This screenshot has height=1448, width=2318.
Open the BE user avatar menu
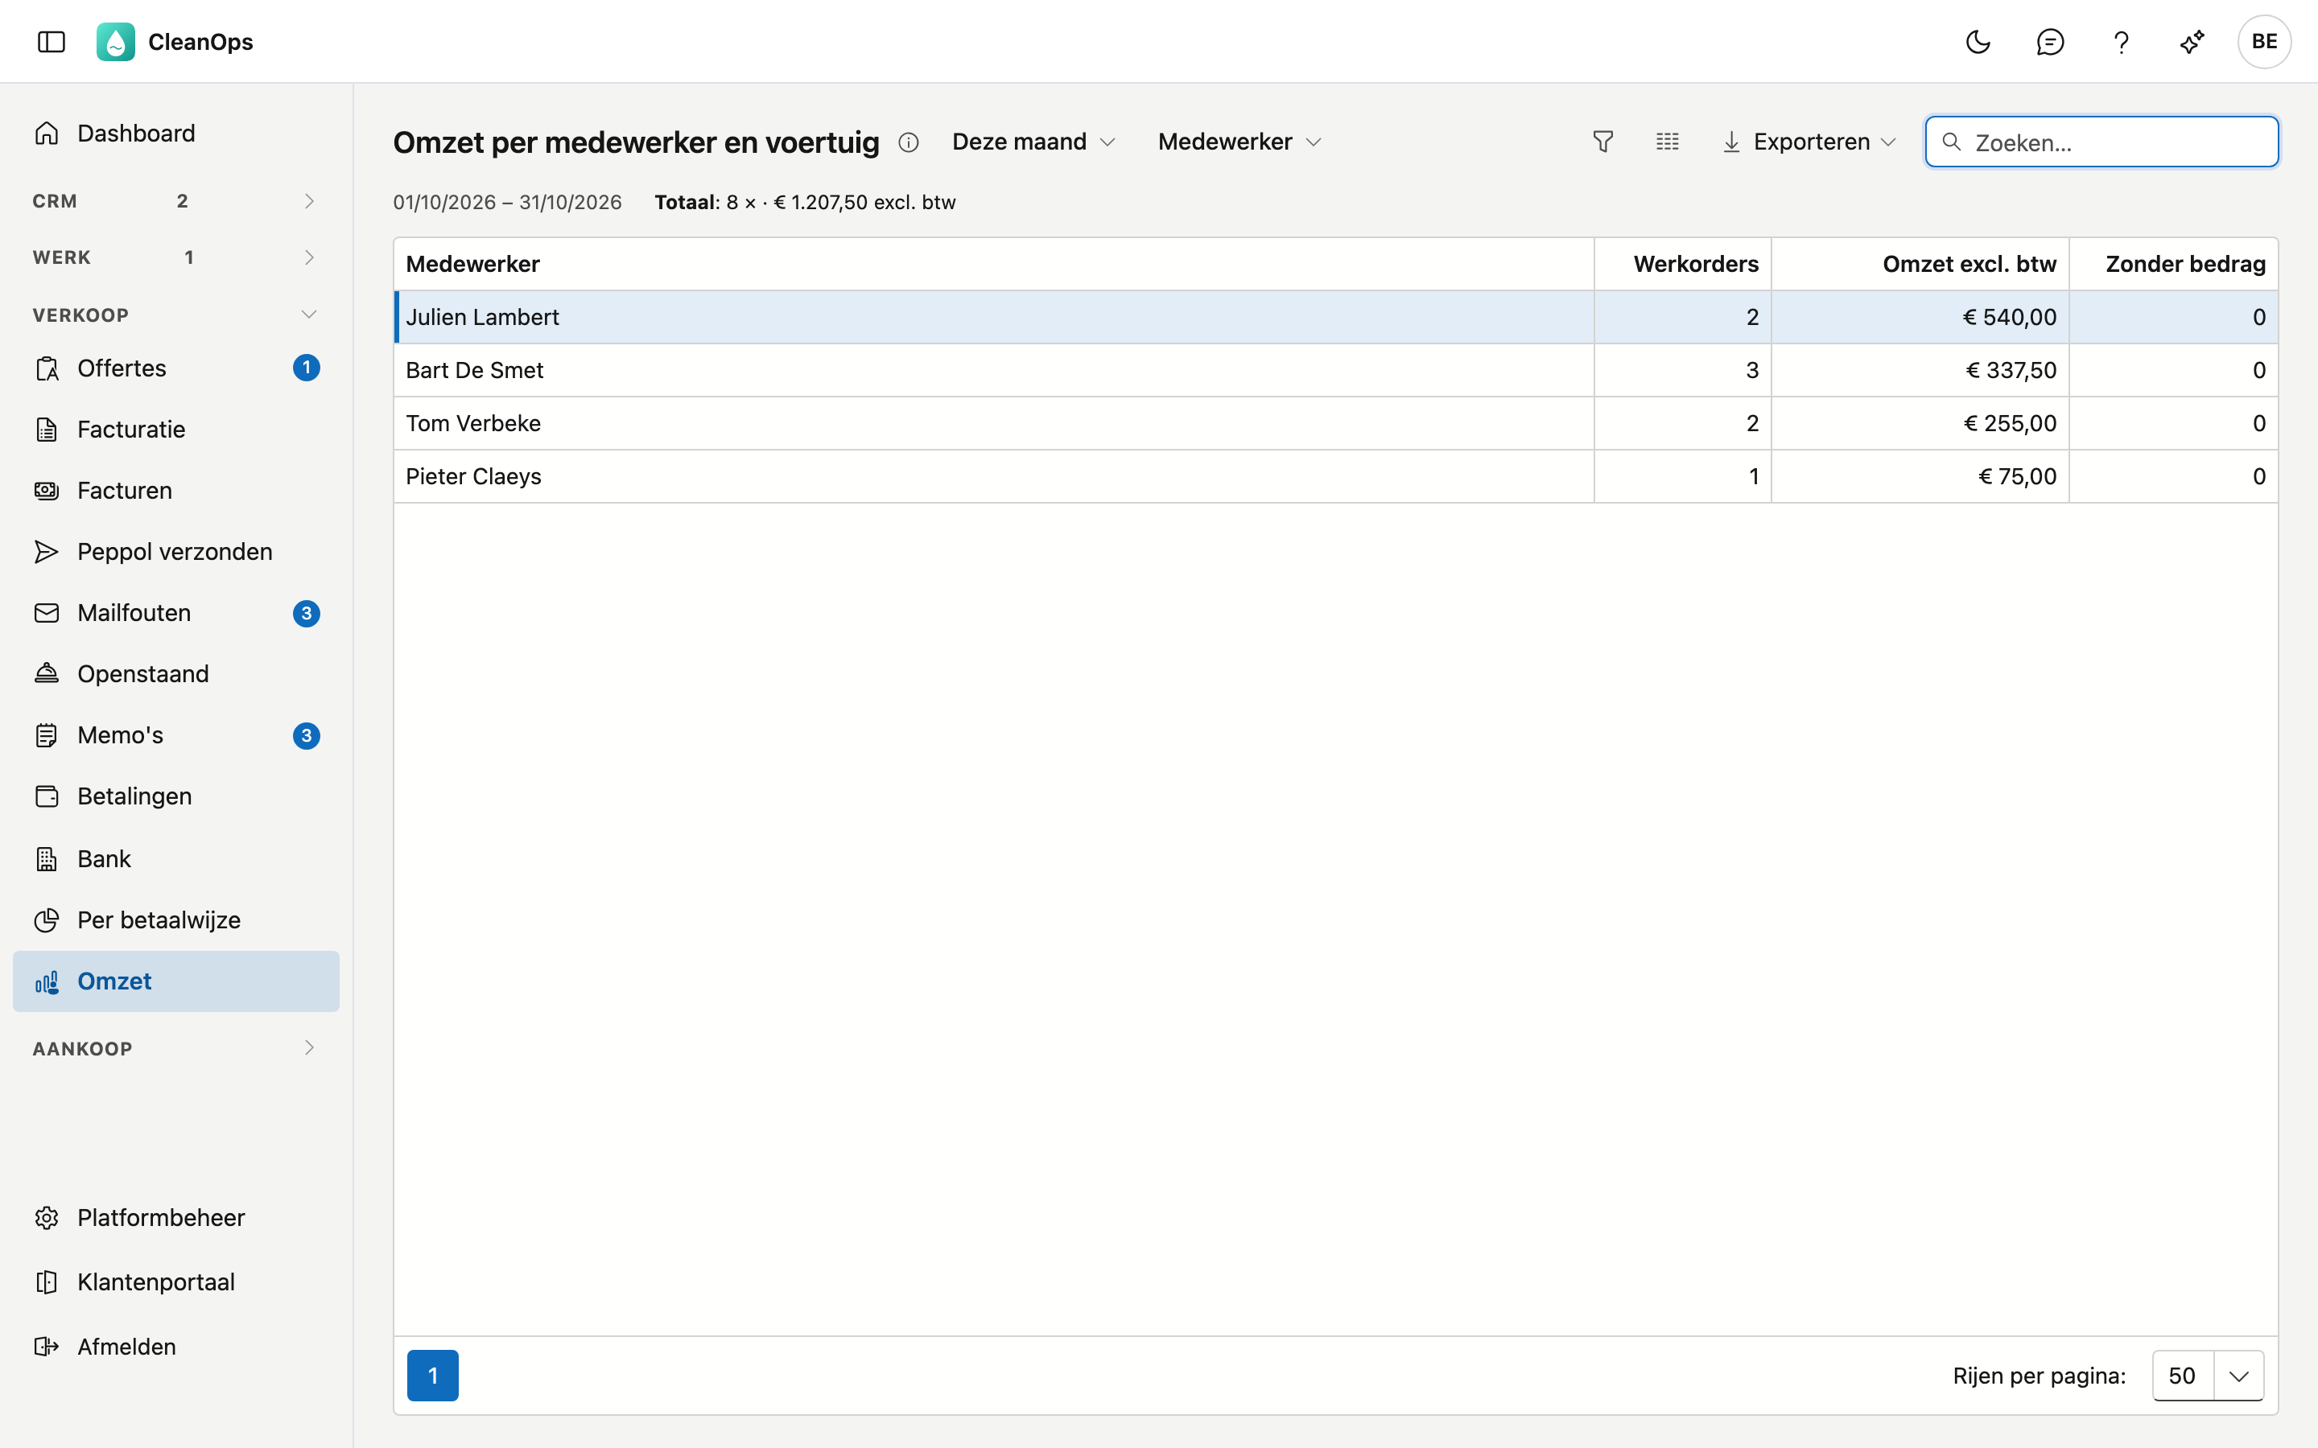coord(2264,41)
